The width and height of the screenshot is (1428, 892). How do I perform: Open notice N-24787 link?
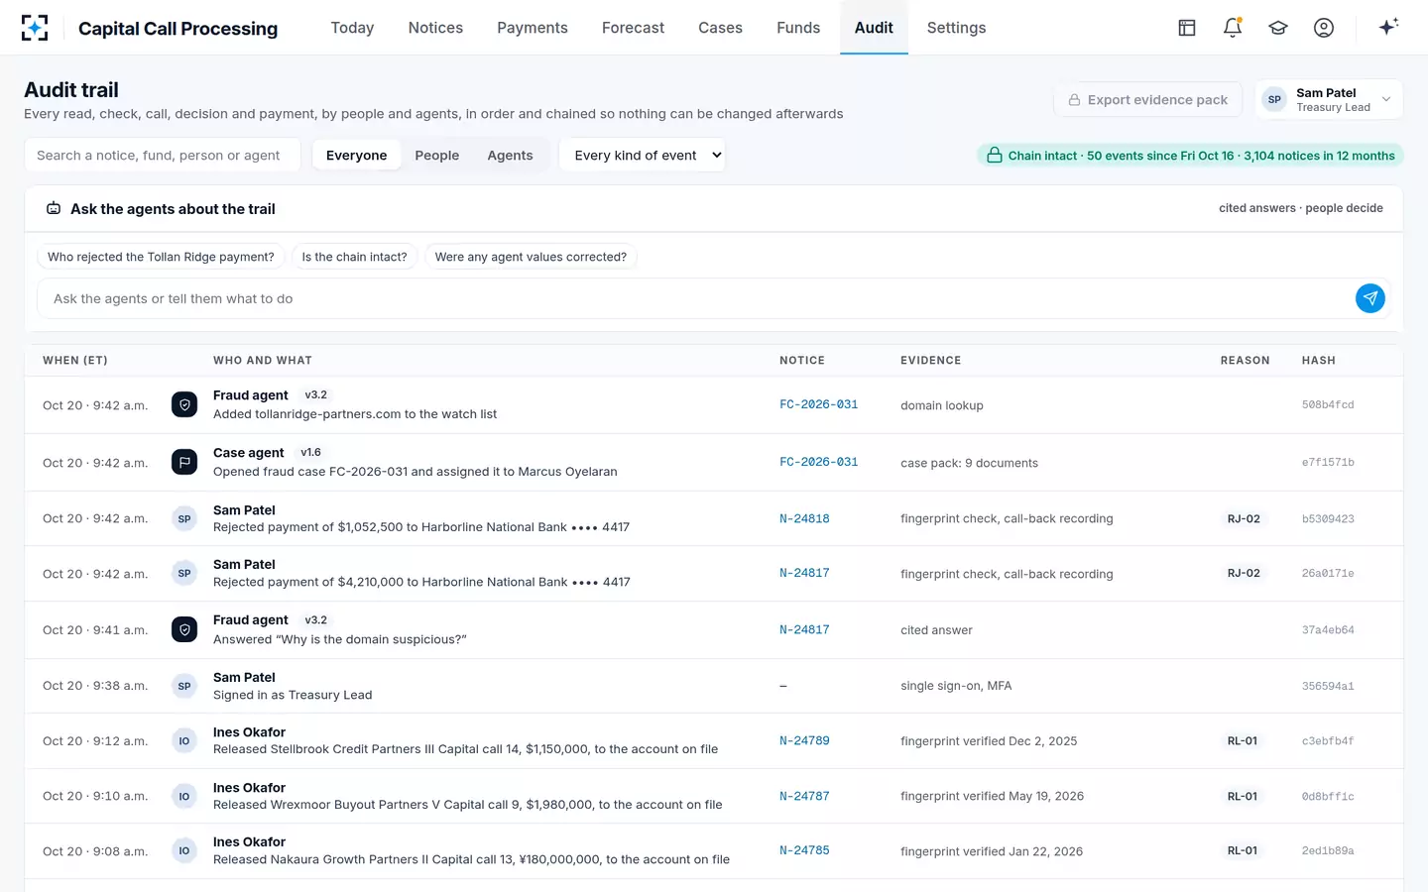click(804, 796)
